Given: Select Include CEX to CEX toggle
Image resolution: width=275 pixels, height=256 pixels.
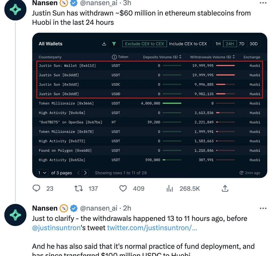Looking at the screenshot, I should [x=188, y=44].
